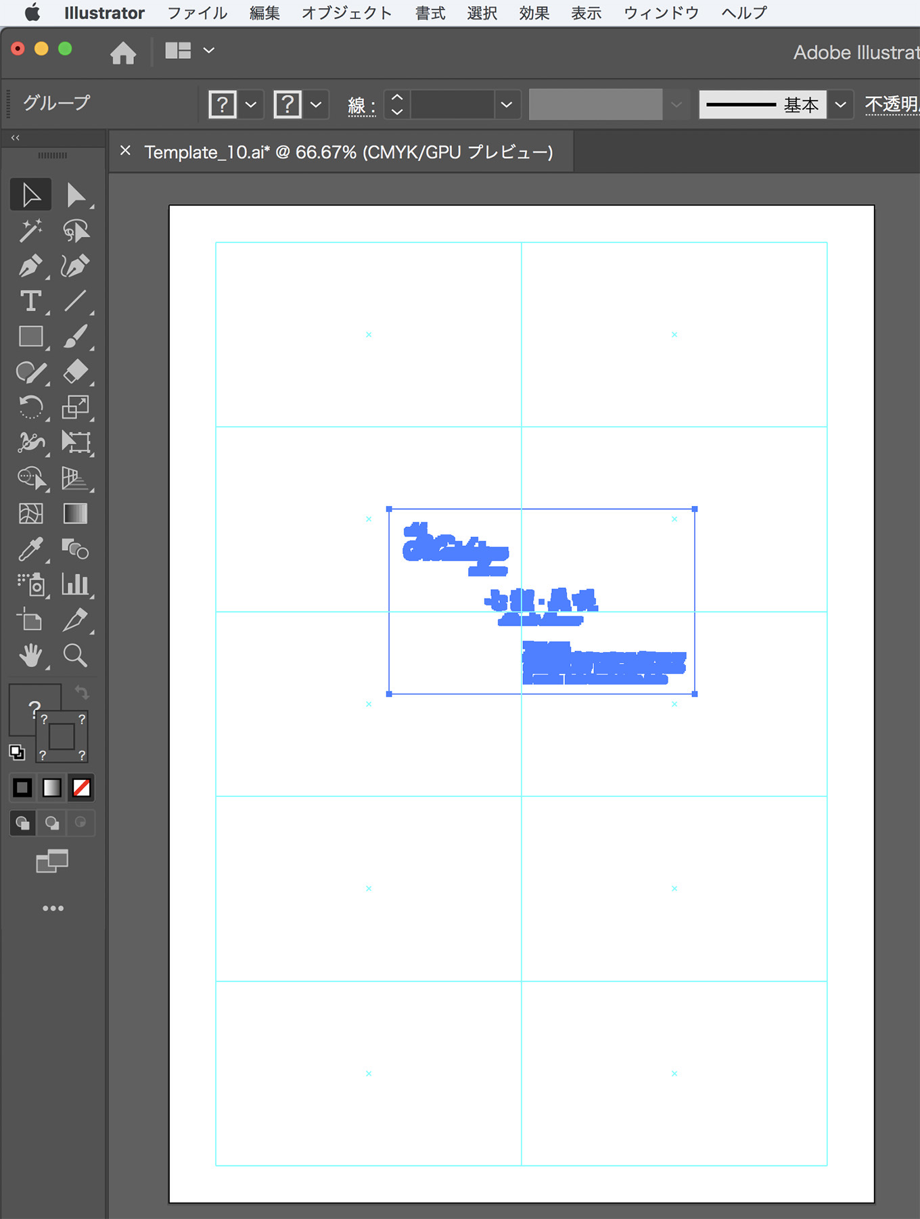Enable Draw Inside mode
Viewport: 920px width, 1219px height.
80,823
